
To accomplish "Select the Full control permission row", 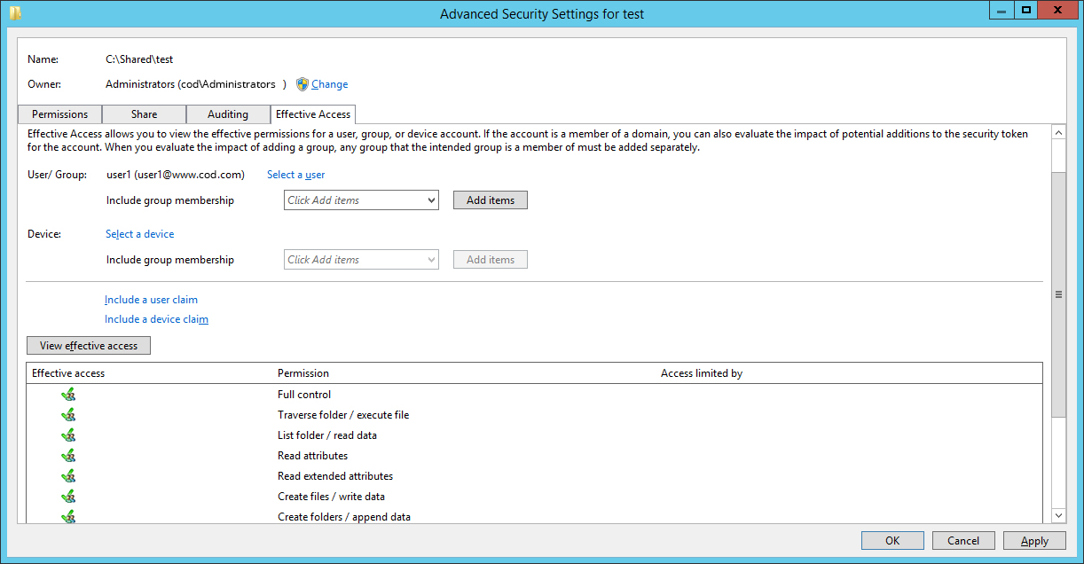I will pyautogui.click(x=535, y=395).
